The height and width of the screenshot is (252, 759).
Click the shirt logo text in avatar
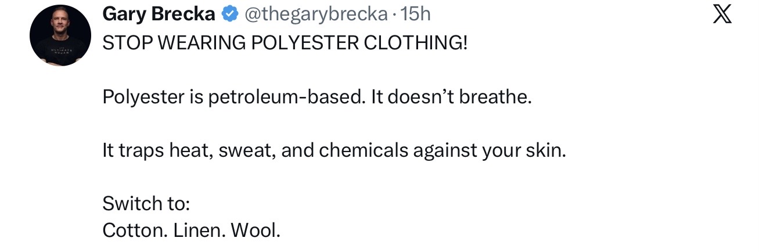tap(60, 52)
